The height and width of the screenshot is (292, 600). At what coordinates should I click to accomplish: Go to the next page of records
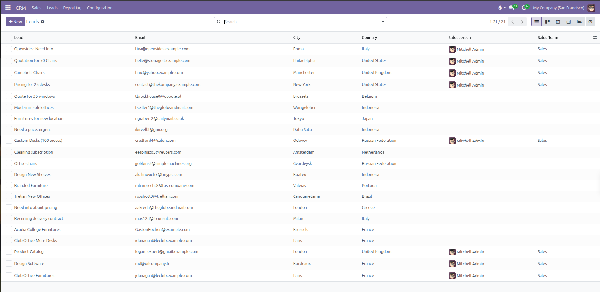pos(522,22)
